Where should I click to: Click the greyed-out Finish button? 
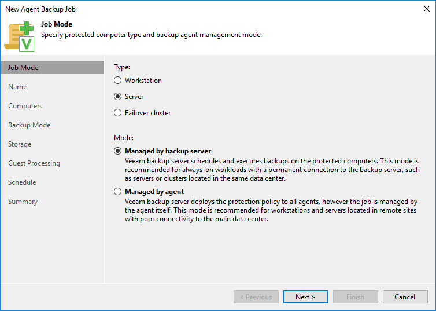click(x=355, y=297)
